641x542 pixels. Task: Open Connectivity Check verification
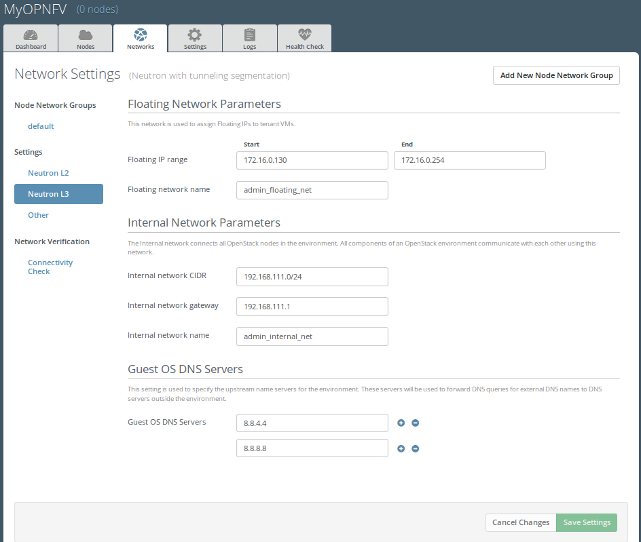coord(50,267)
